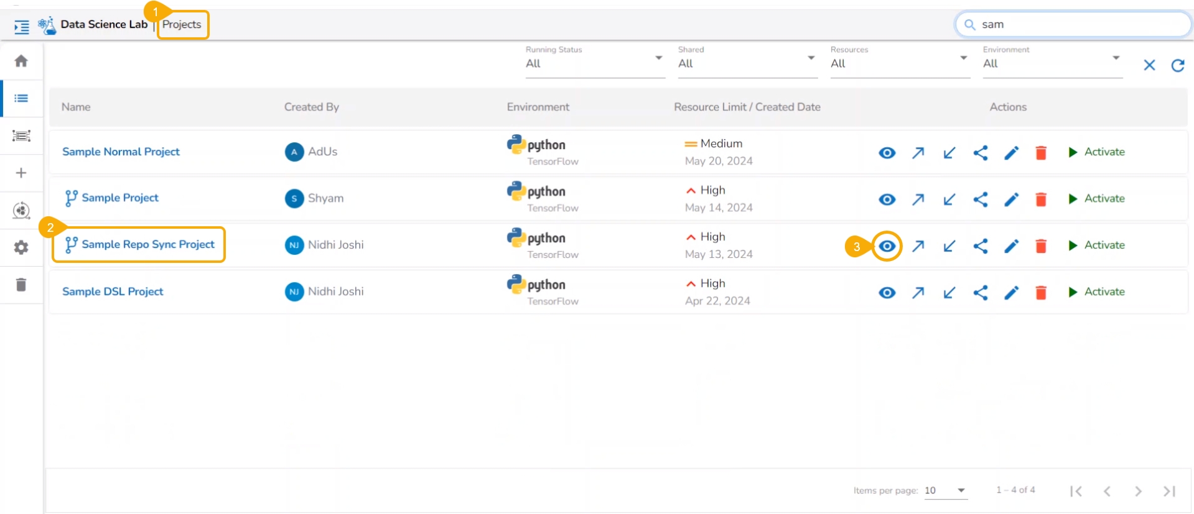Open the trash icon in left sidebar
The height and width of the screenshot is (514, 1194).
pos(21,285)
